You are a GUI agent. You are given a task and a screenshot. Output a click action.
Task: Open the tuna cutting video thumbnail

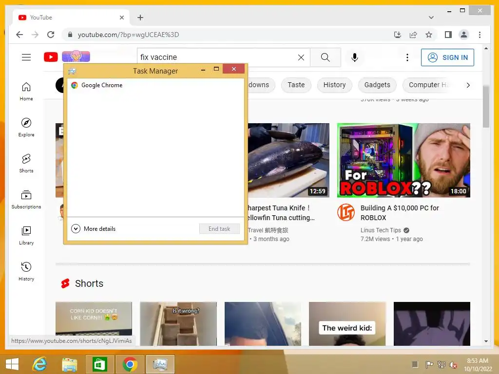click(x=288, y=160)
